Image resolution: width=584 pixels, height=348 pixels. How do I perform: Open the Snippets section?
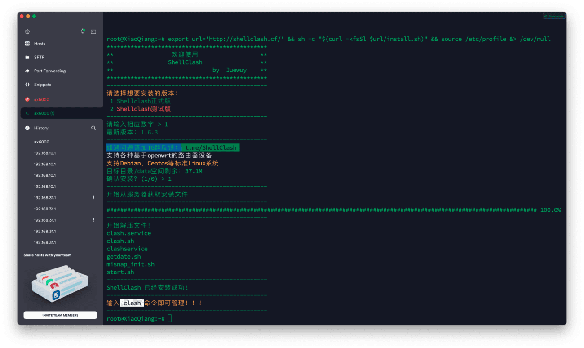(x=43, y=85)
